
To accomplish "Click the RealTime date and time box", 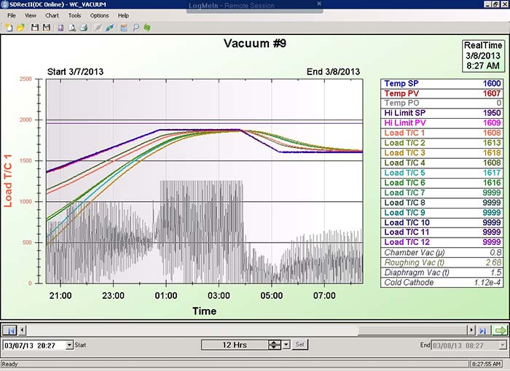I will (x=483, y=55).
